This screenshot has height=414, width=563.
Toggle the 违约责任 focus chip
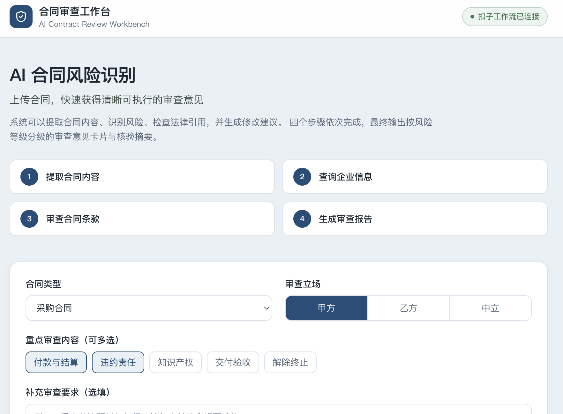(x=118, y=362)
